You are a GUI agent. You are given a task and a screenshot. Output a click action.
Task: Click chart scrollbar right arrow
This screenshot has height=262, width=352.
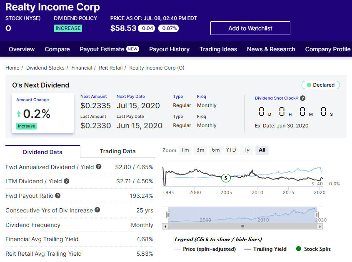coord(320,226)
